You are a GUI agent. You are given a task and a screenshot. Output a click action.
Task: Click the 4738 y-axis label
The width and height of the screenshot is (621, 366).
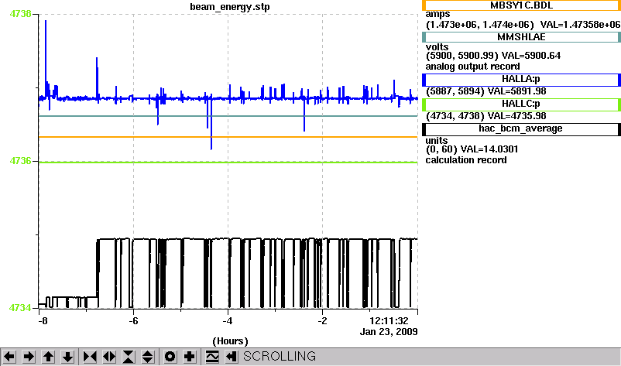20,14
